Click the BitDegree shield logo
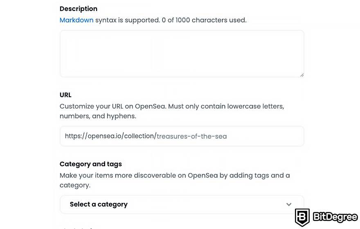 tap(302, 217)
